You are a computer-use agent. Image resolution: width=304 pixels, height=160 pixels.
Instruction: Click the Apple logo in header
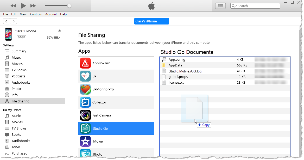click(x=151, y=6)
